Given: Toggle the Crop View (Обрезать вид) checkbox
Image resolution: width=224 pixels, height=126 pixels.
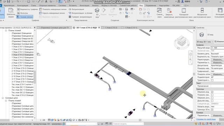Looking at the screenshot, I should click(212, 92).
